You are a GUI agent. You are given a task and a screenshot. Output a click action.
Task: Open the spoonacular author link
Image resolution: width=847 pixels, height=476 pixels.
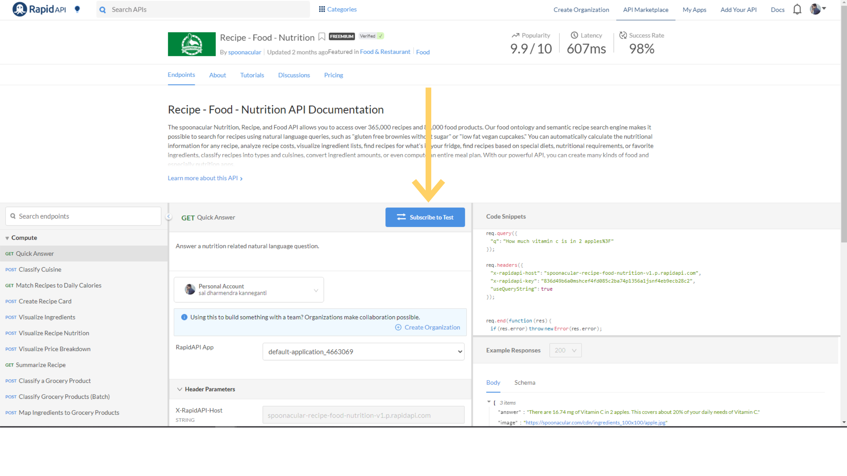[245, 52]
